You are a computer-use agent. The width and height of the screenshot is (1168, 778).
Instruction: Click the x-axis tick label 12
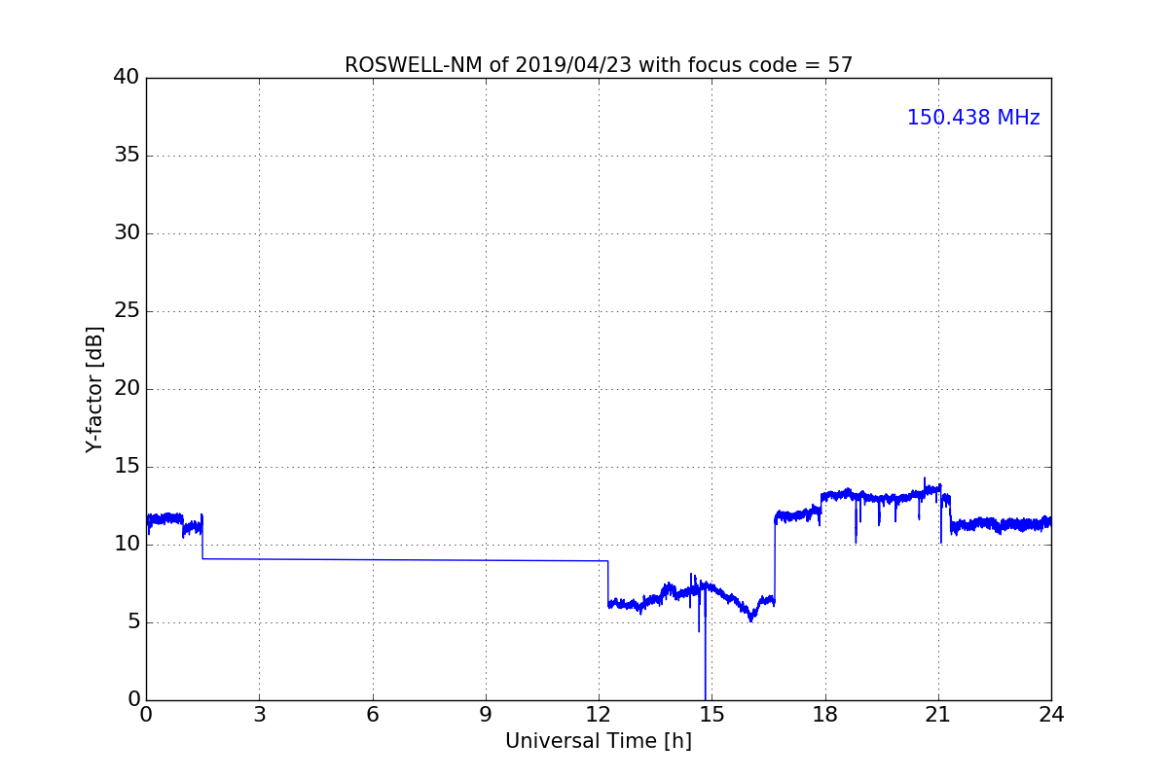point(599,715)
